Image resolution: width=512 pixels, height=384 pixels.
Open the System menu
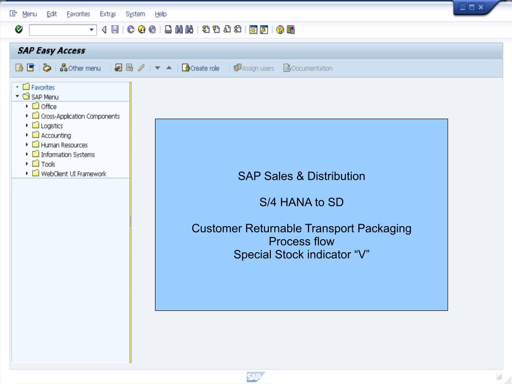click(x=135, y=14)
